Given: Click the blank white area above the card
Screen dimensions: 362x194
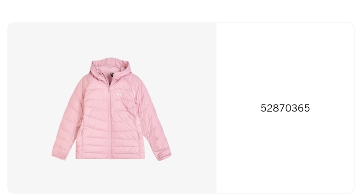Looking at the screenshot, I should tap(181, 11).
